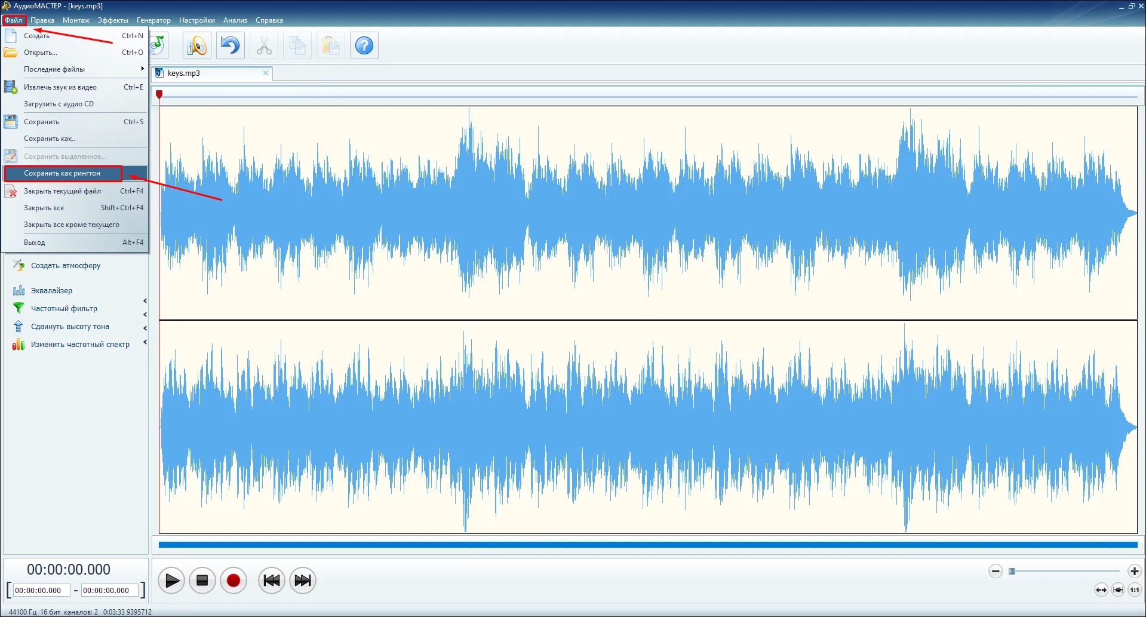Set zoom to 1:1 scale button
This screenshot has height=617, width=1146.
click(1135, 590)
